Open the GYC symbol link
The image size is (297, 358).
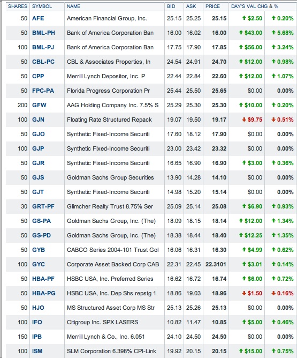coord(39,264)
